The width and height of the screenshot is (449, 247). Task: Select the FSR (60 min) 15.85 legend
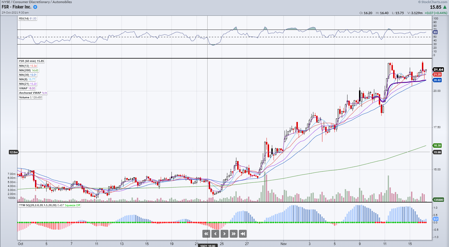[32, 61]
